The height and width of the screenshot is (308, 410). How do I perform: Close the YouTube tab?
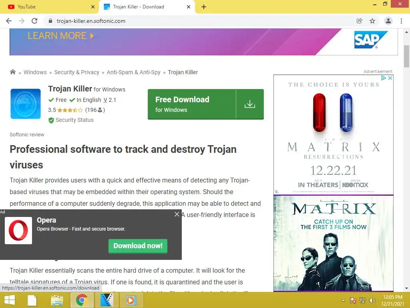(x=93, y=7)
